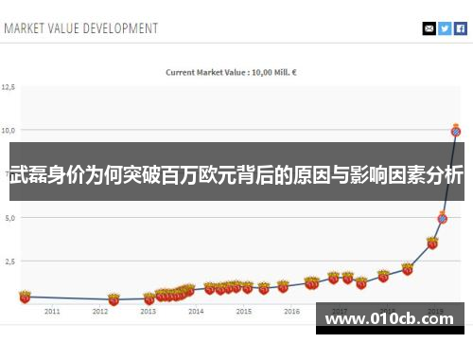Click the 'Current Market Value : 10,00 Mill. €' text
The image size is (473, 343).
click(x=231, y=72)
